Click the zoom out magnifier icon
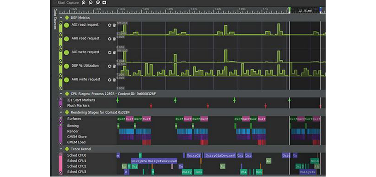 91,3
